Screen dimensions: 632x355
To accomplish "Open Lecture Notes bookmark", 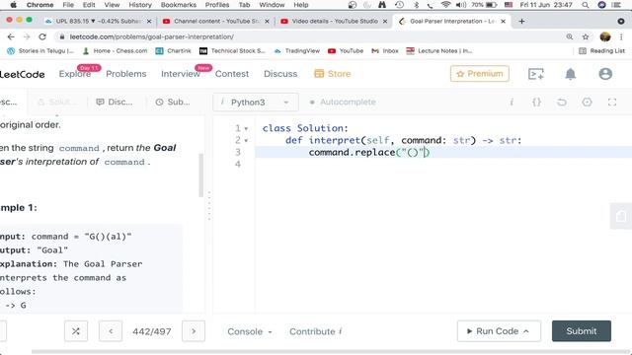I will click(439, 50).
